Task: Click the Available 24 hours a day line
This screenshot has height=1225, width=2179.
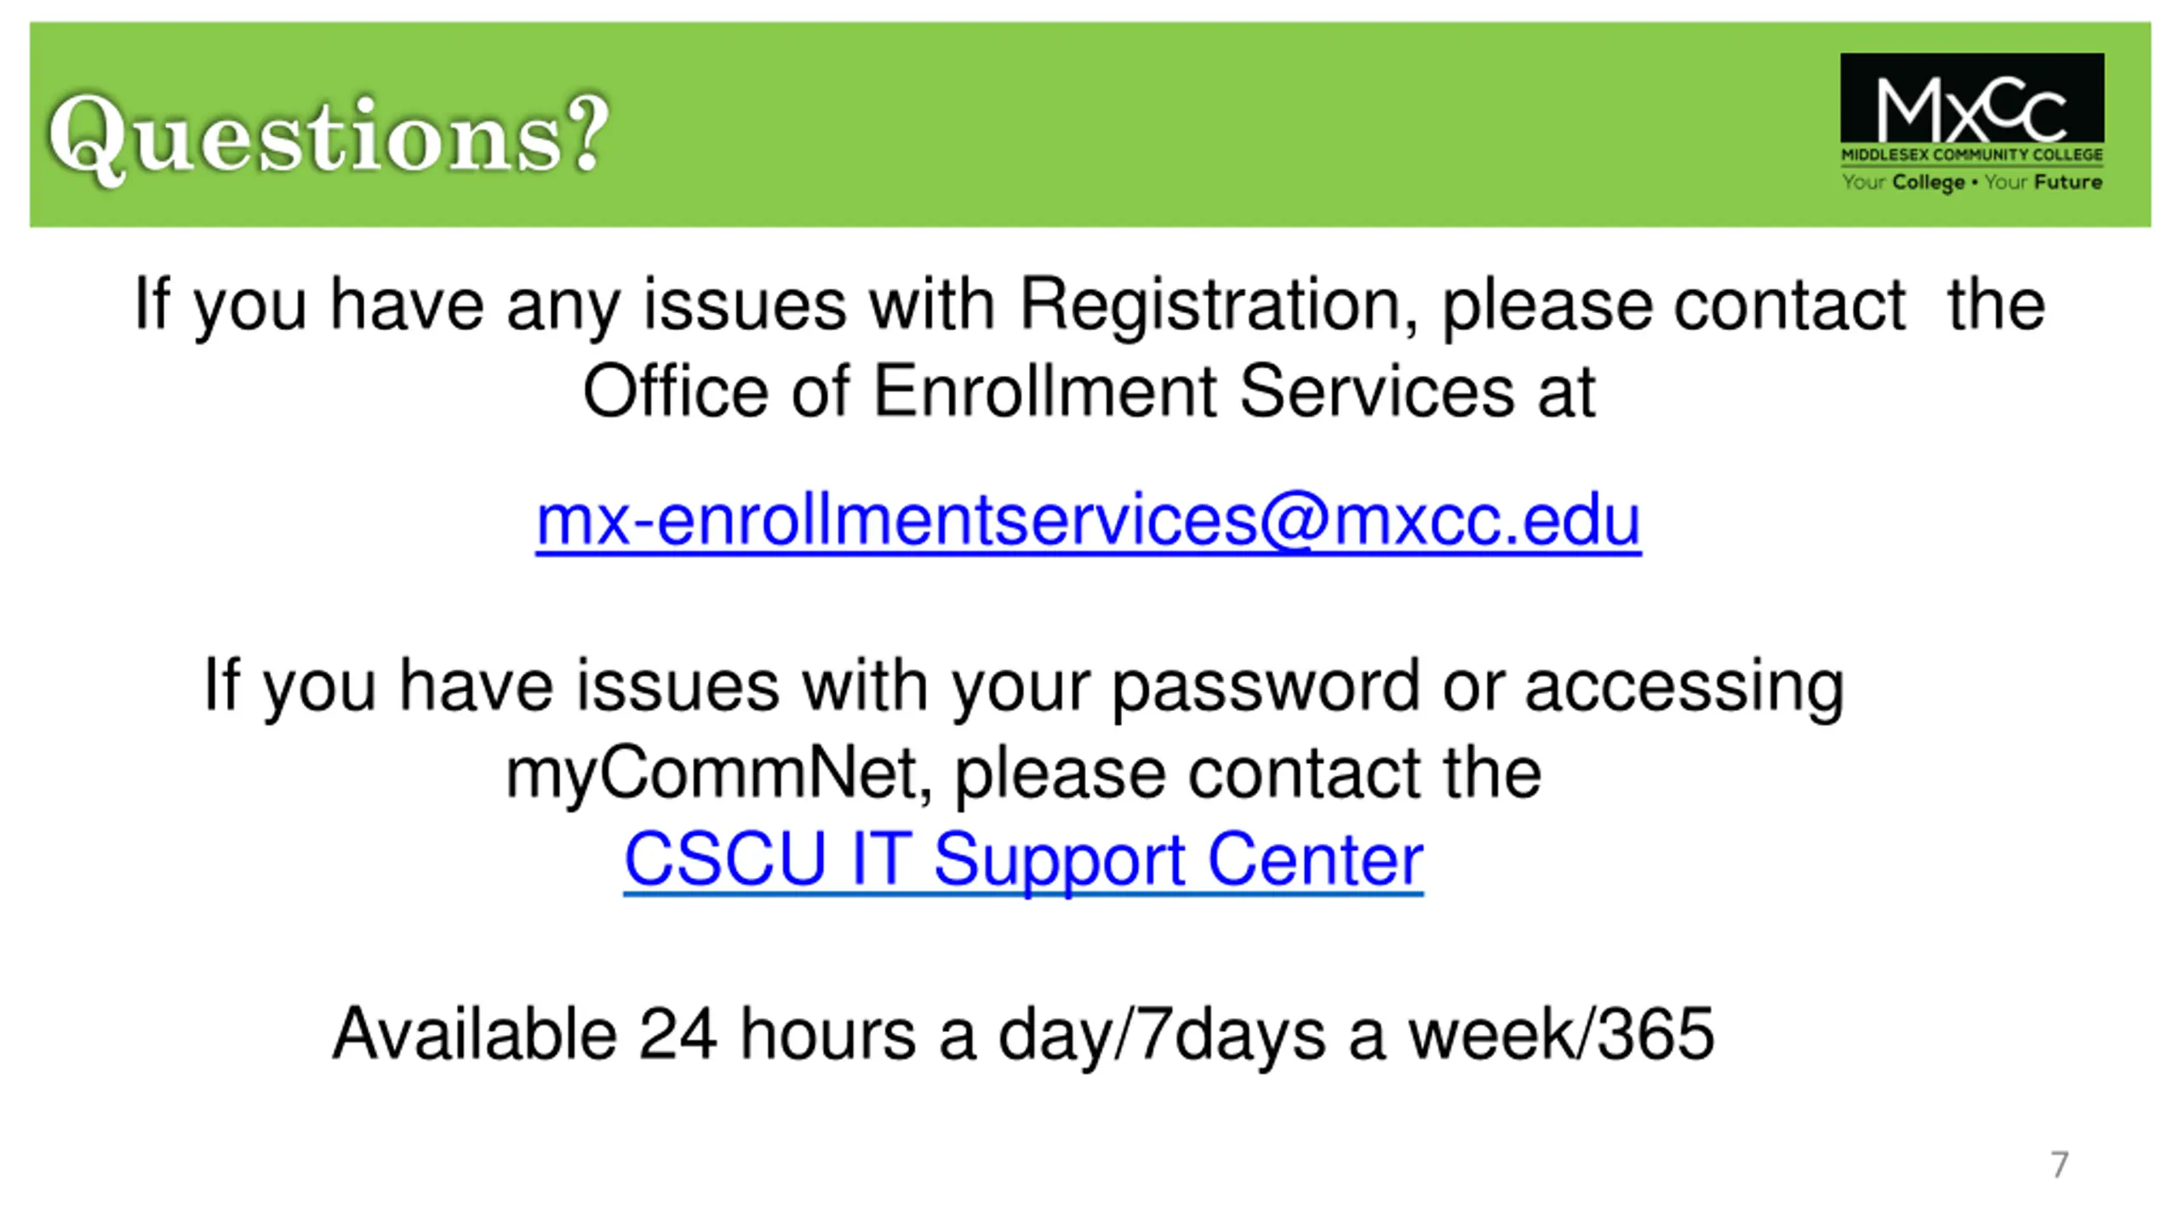Action: [x=1023, y=1034]
